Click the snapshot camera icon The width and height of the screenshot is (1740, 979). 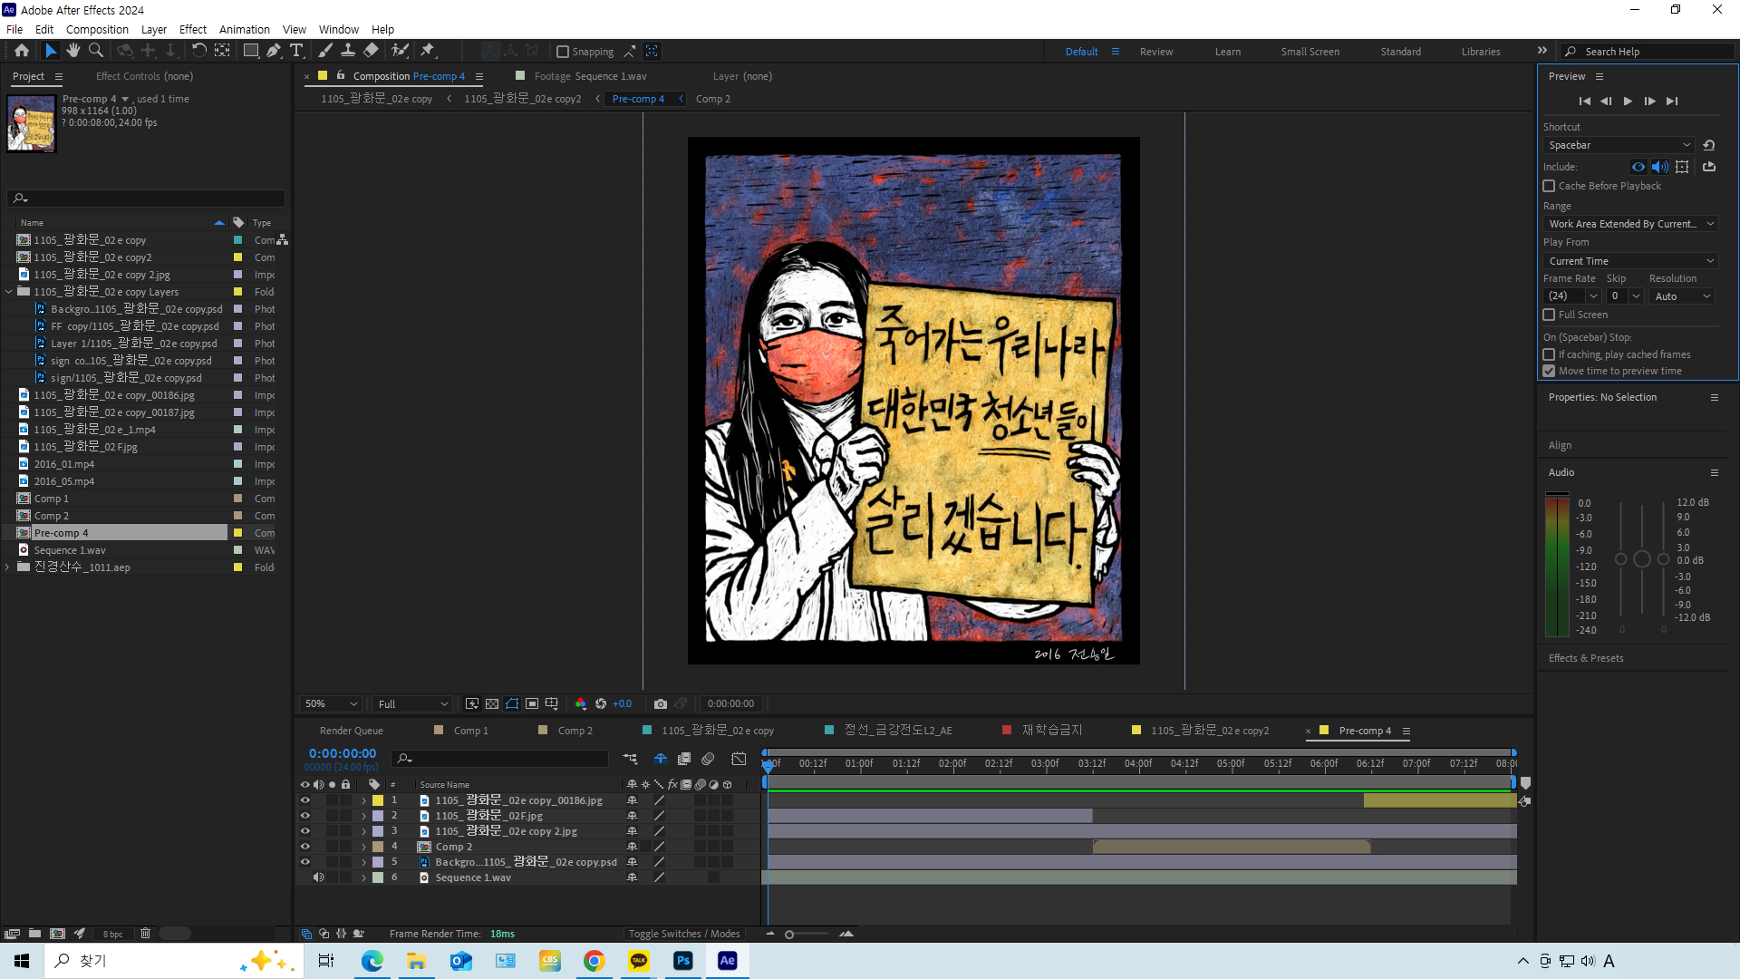click(x=661, y=703)
